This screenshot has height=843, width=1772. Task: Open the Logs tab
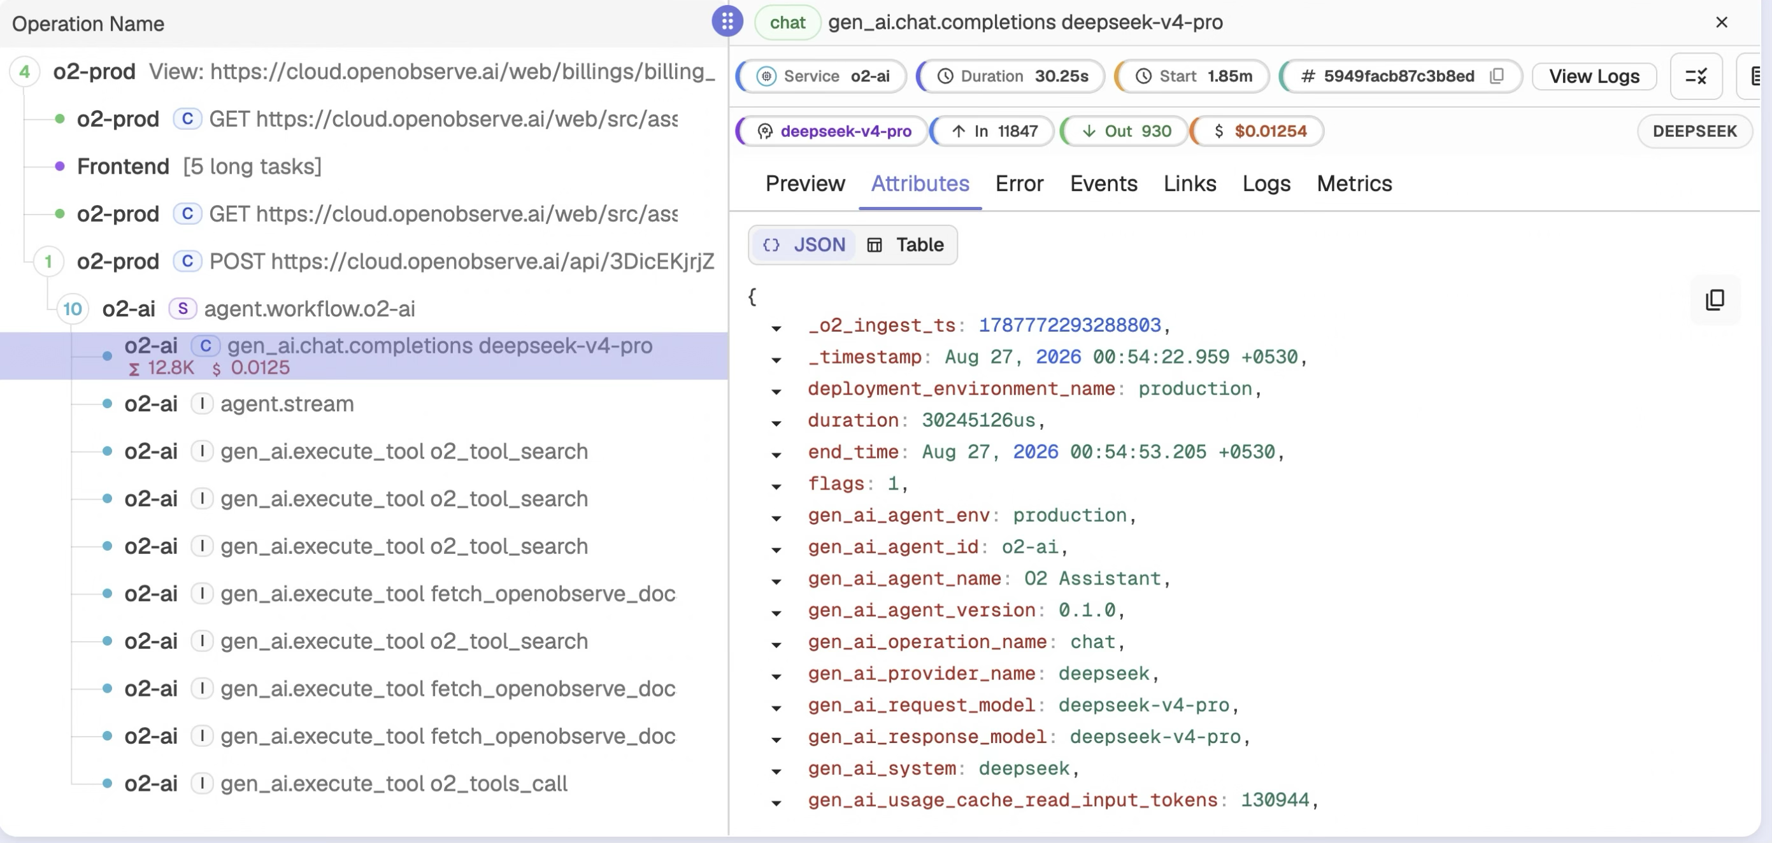coord(1266,183)
